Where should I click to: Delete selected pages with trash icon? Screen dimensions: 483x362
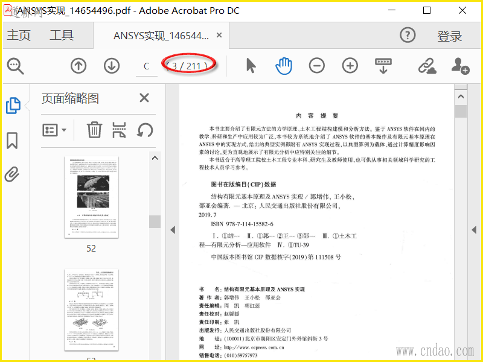pos(94,130)
